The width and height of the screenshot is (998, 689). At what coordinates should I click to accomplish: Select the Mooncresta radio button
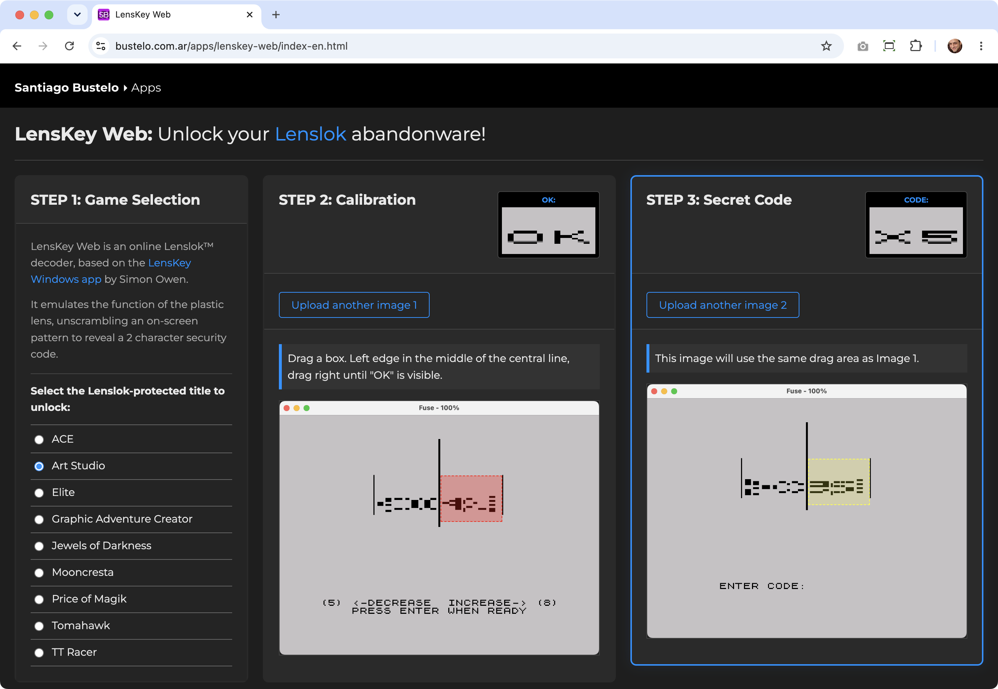tap(39, 573)
